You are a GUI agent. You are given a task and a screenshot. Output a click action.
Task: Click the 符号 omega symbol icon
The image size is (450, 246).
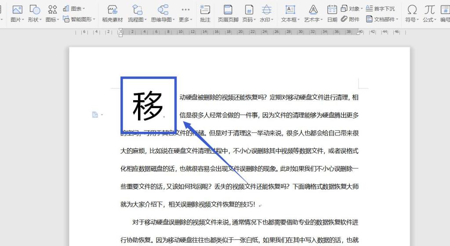(x=412, y=10)
